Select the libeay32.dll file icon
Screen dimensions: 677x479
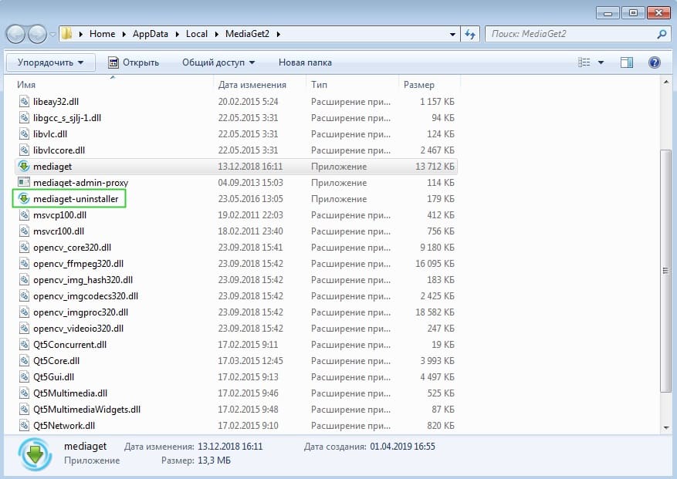(24, 102)
